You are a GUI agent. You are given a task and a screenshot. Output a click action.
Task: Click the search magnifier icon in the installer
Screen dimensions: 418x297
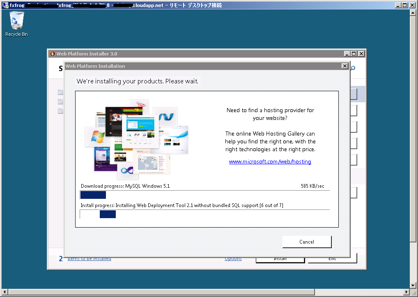click(x=352, y=68)
